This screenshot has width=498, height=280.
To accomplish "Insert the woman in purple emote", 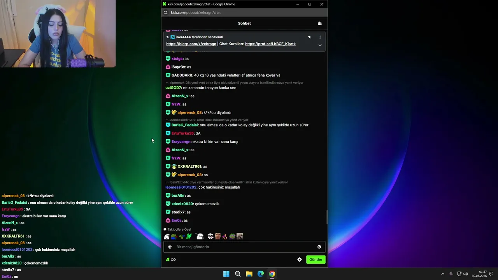I will point(225,236).
